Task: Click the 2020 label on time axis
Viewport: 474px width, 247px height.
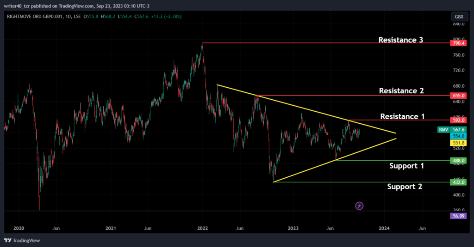Action: click(x=19, y=228)
